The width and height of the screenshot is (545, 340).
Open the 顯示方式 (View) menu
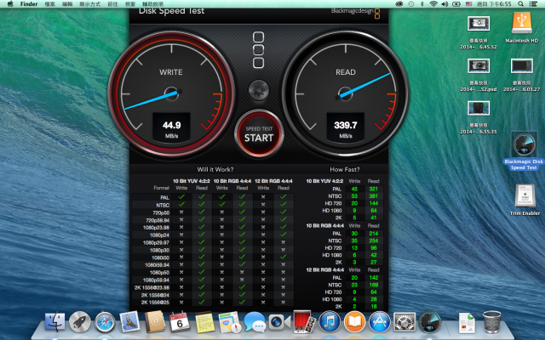[89, 4]
